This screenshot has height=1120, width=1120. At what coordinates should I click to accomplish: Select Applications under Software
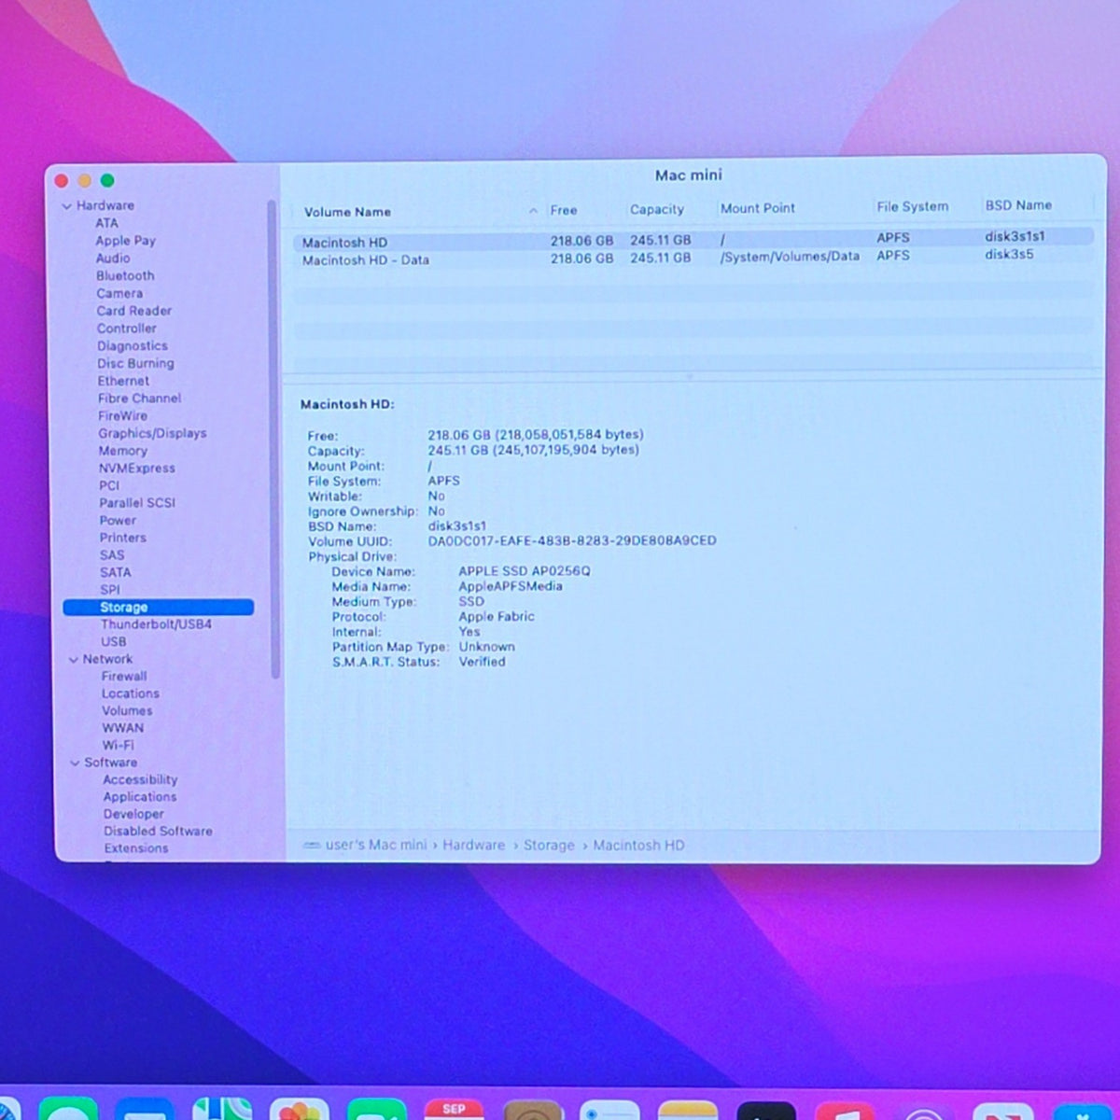[139, 797]
